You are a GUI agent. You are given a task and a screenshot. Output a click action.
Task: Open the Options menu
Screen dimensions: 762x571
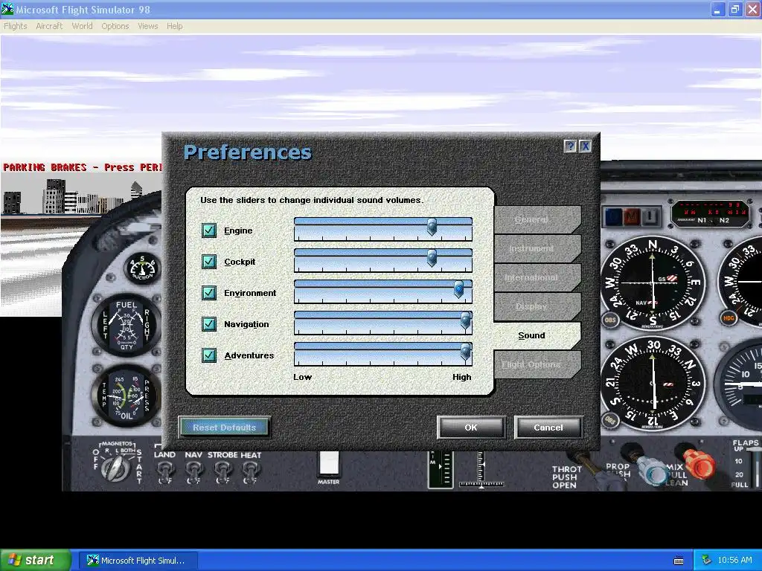point(115,26)
